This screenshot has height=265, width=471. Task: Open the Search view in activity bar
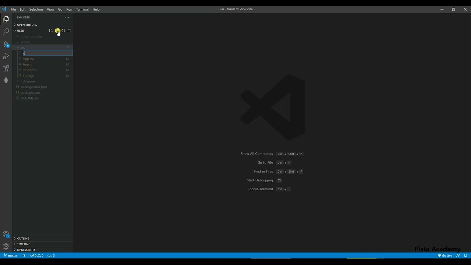(6, 32)
